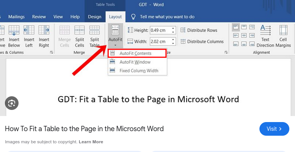Select Align Top Left cell alignment
Image resolution: width=295 pixels, height=152 pixels.
pyautogui.click(x=236, y=27)
